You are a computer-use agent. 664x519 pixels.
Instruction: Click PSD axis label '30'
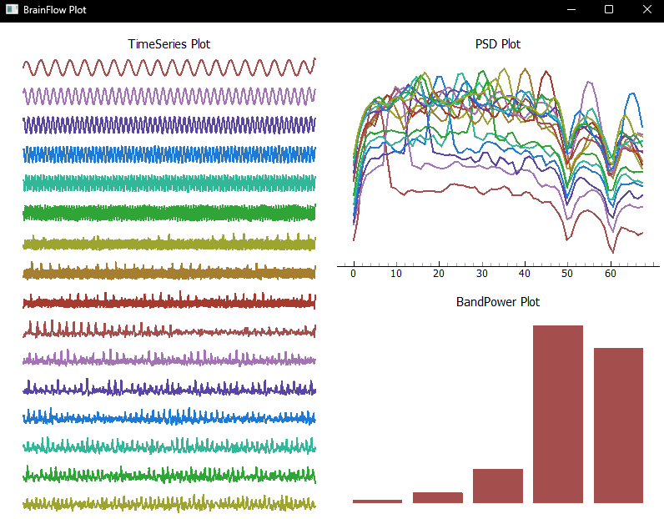tap(482, 274)
